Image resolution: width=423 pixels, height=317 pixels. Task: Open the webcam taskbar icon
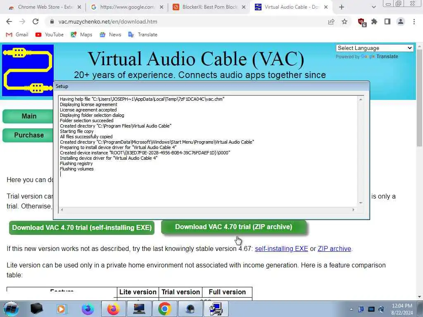tap(190, 309)
